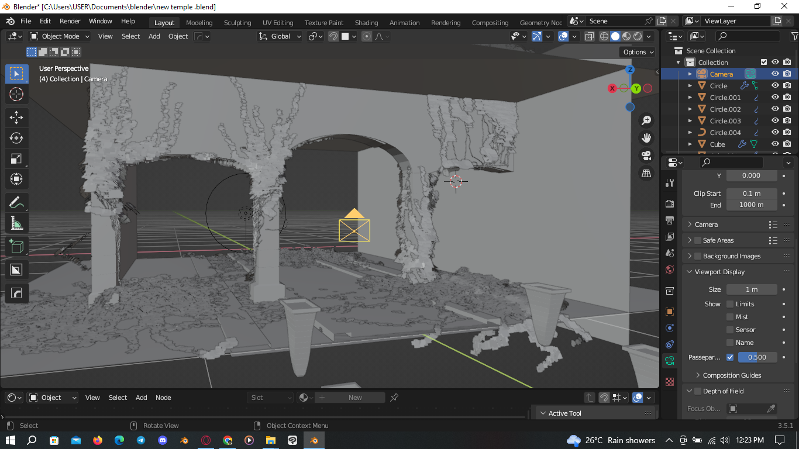Activate the Cursor tool
Screen dimensions: 799x449
(16, 94)
